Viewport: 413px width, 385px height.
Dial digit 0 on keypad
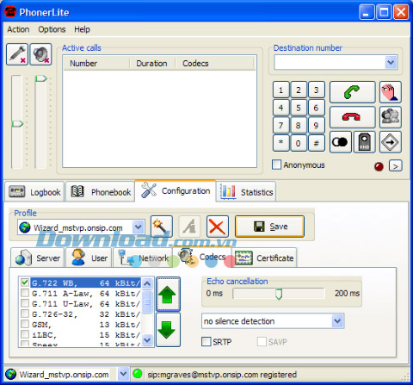(x=299, y=143)
